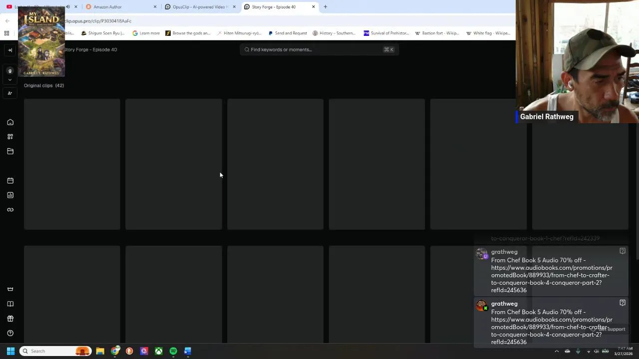Click the crown upgrade sidebar icon
The height and width of the screenshot is (359, 639).
[10, 289]
